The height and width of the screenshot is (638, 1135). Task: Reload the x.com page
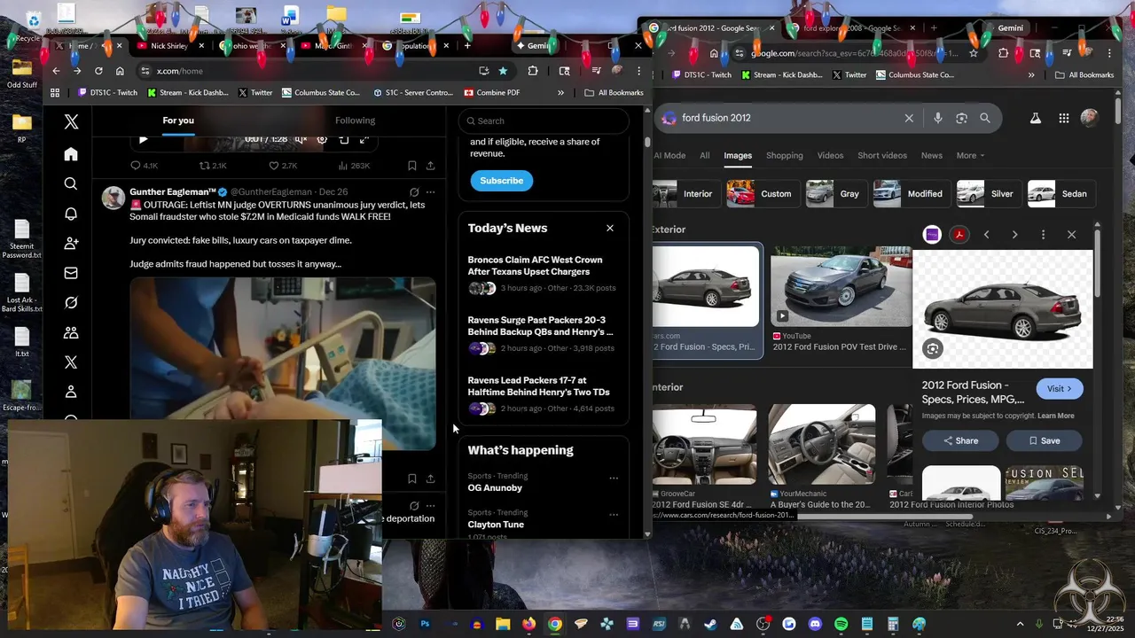pos(98,71)
